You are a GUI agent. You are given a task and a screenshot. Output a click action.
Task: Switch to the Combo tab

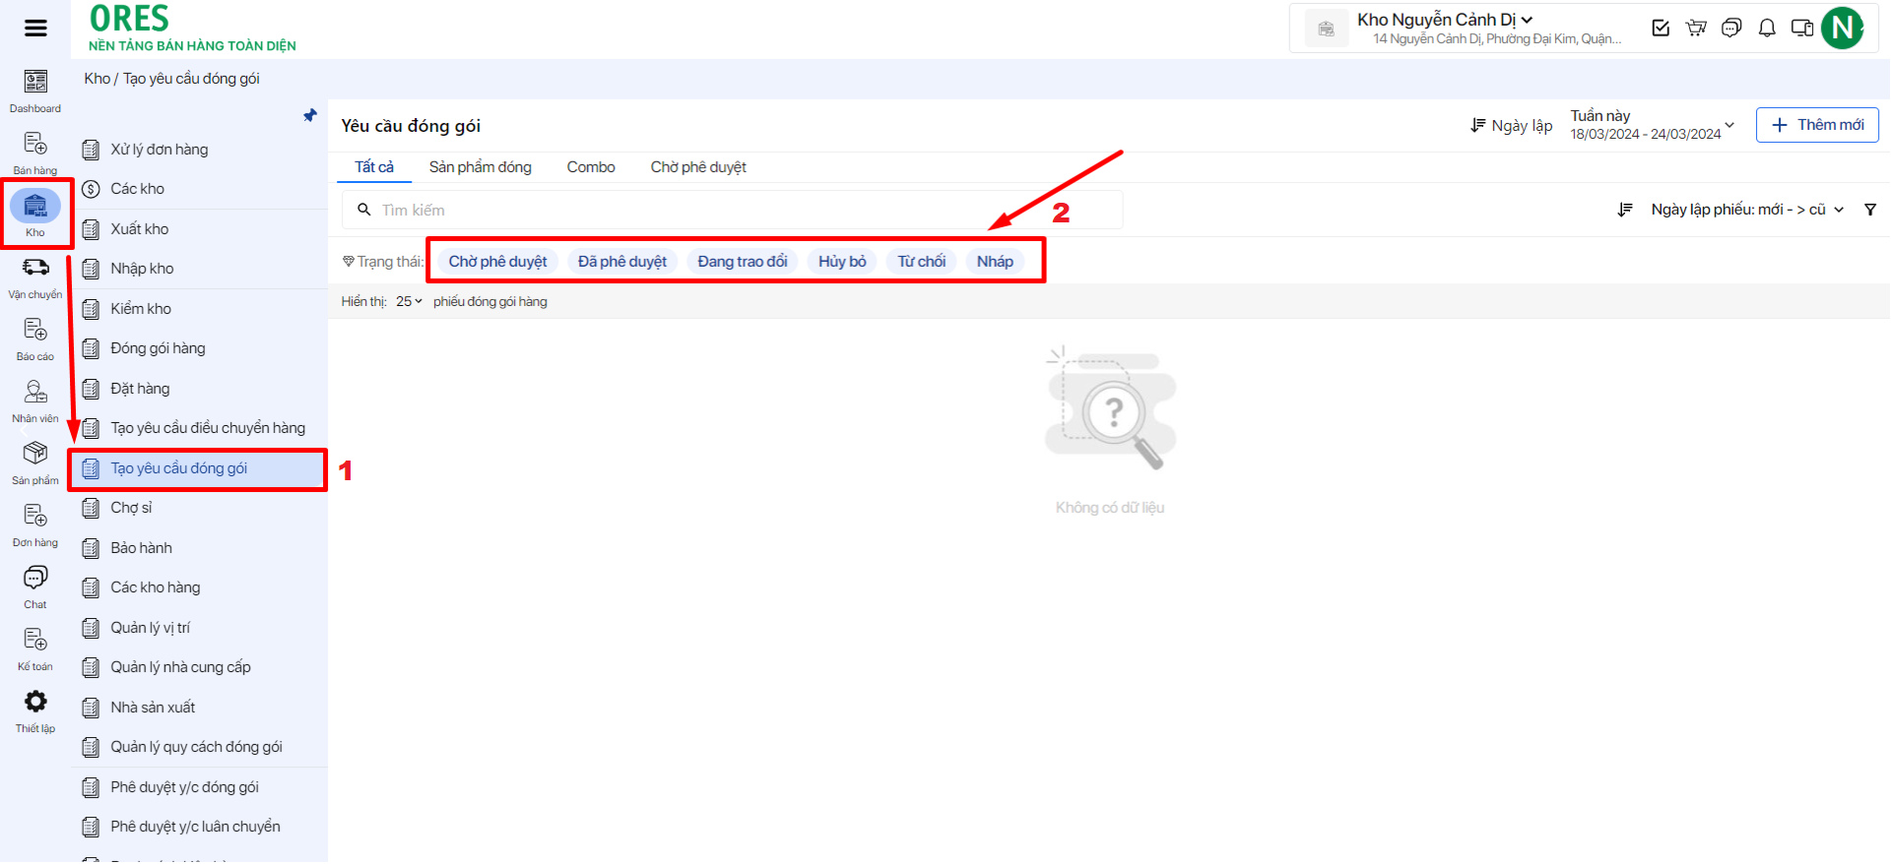591,167
